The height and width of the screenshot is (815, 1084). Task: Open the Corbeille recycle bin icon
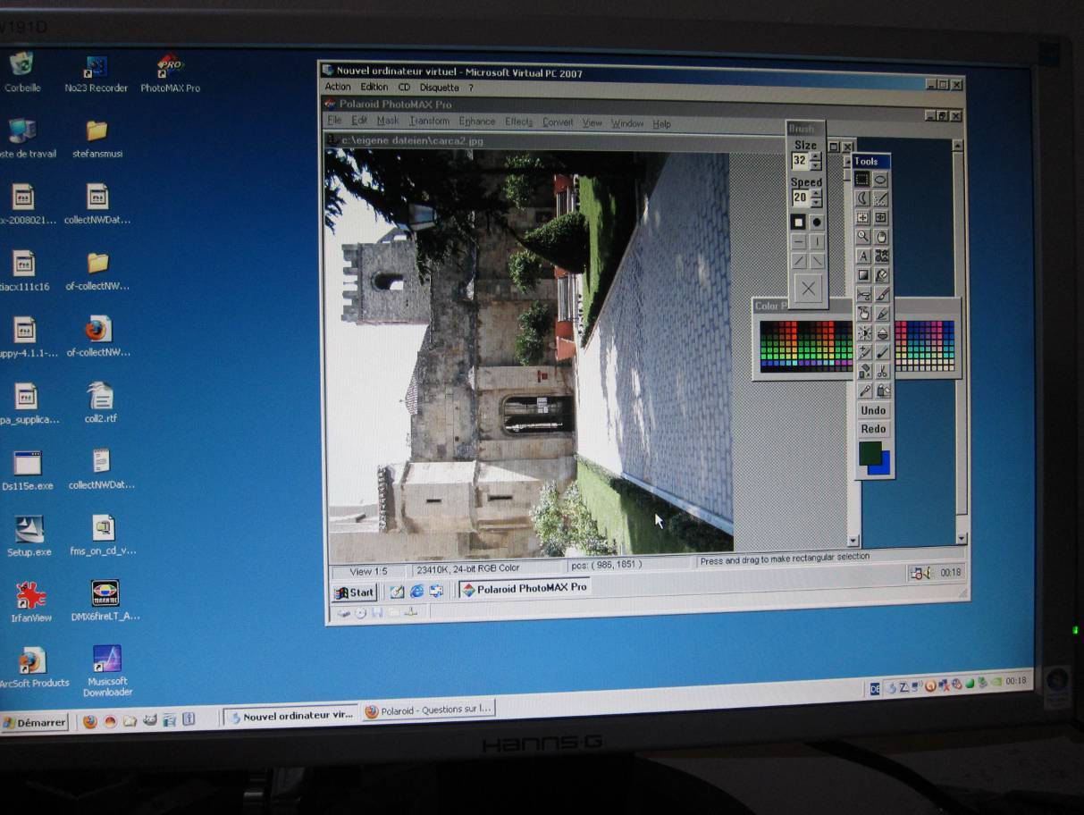21,72
